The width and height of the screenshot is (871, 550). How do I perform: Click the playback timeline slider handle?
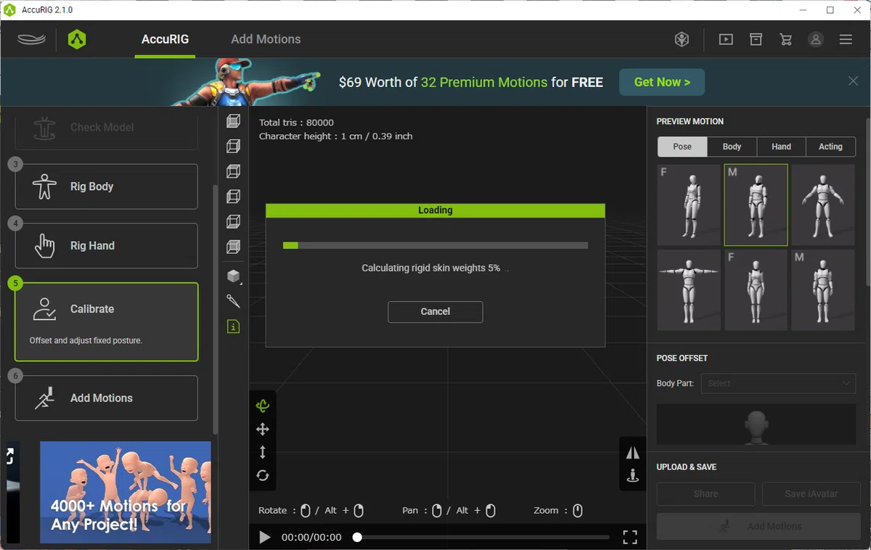pos(357,538)
